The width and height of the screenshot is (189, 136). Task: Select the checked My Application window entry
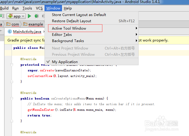click(x=91, y=62)
